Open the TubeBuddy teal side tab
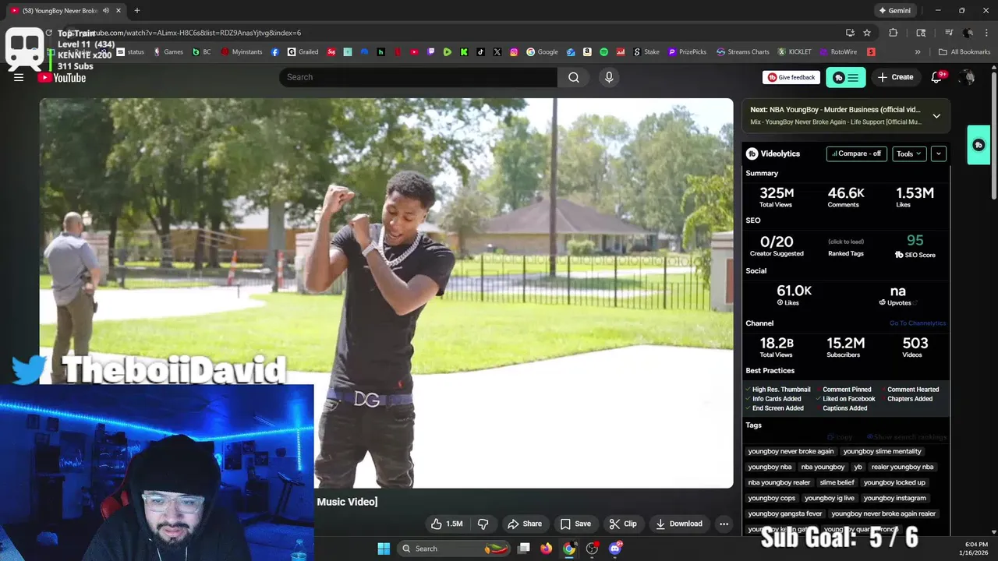The image size is (998, 561). point(979,145)
